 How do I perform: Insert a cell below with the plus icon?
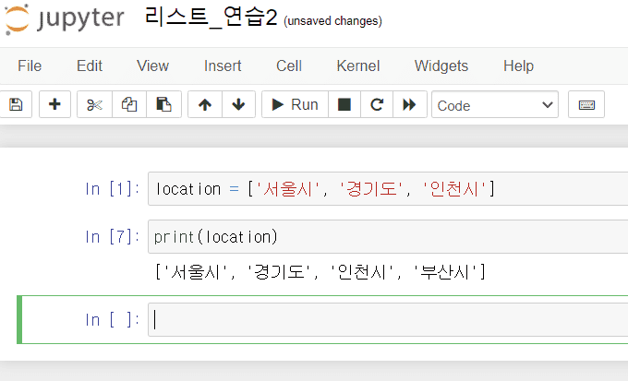click(54, 105)
